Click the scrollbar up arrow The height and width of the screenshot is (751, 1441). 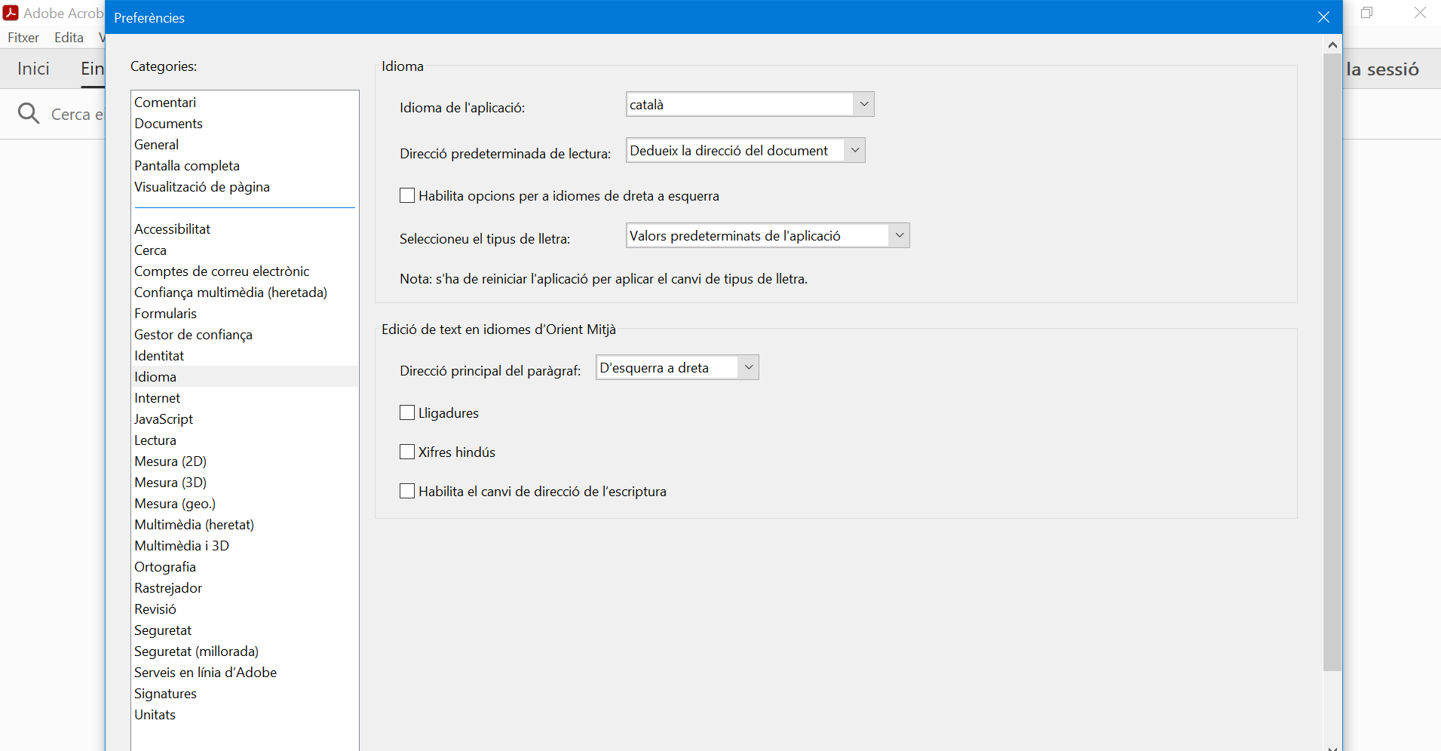coord(1332,45)
